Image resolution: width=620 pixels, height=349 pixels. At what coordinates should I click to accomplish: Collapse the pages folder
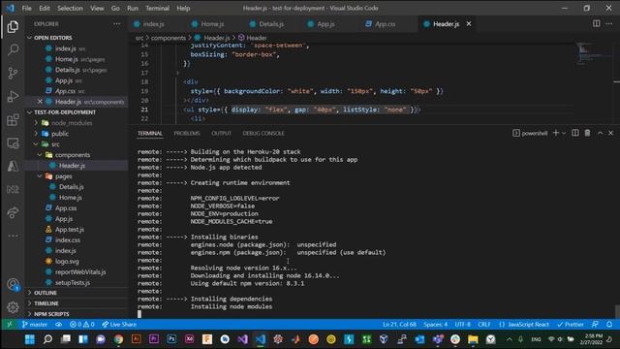[x=40, y=176]
